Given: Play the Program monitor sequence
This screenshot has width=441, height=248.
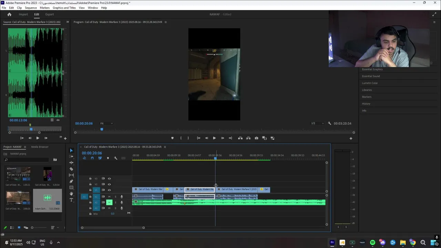Looking at the screenshot, I should (x=214, y=138).
